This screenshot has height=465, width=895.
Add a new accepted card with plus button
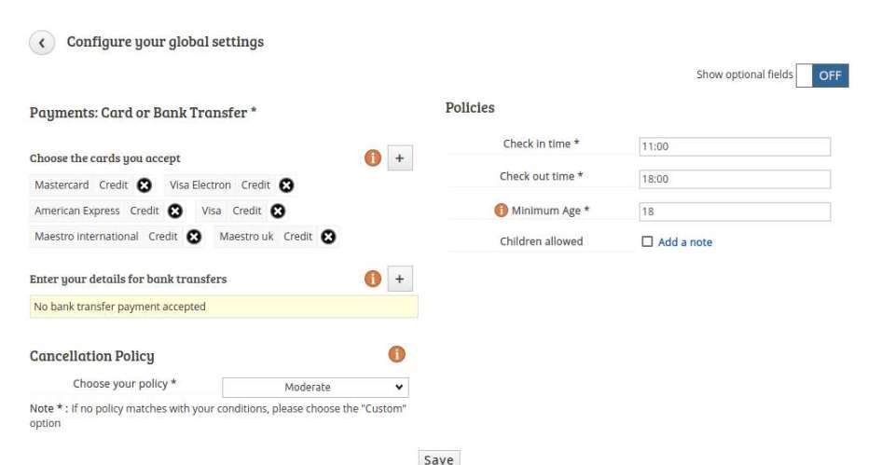(400, 158)
